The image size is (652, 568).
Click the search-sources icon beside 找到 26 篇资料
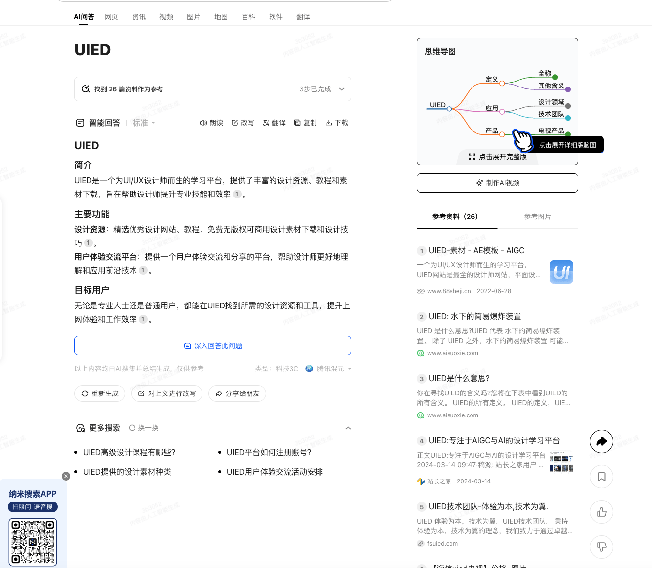(86, 89)
